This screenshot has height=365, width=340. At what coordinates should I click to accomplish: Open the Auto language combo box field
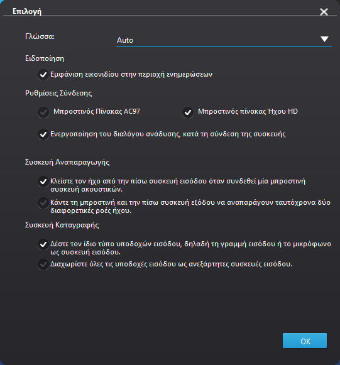[x=224, y=40]
